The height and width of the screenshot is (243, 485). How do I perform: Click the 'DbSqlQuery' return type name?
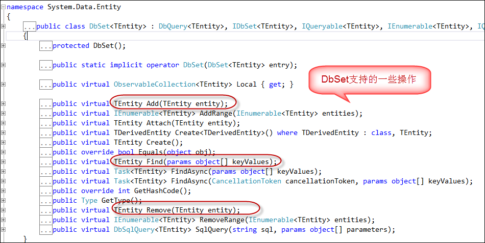(134, 229)
